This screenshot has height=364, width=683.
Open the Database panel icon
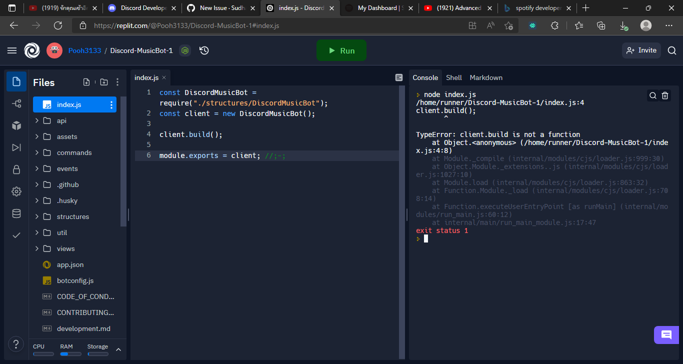[16, 213]
